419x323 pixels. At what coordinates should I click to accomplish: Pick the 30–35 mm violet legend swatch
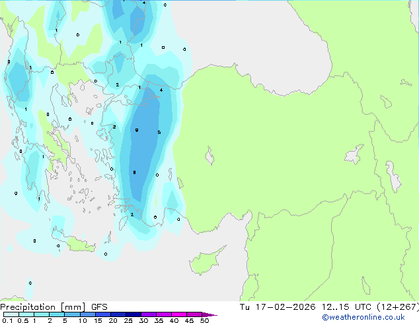(149, 314)
